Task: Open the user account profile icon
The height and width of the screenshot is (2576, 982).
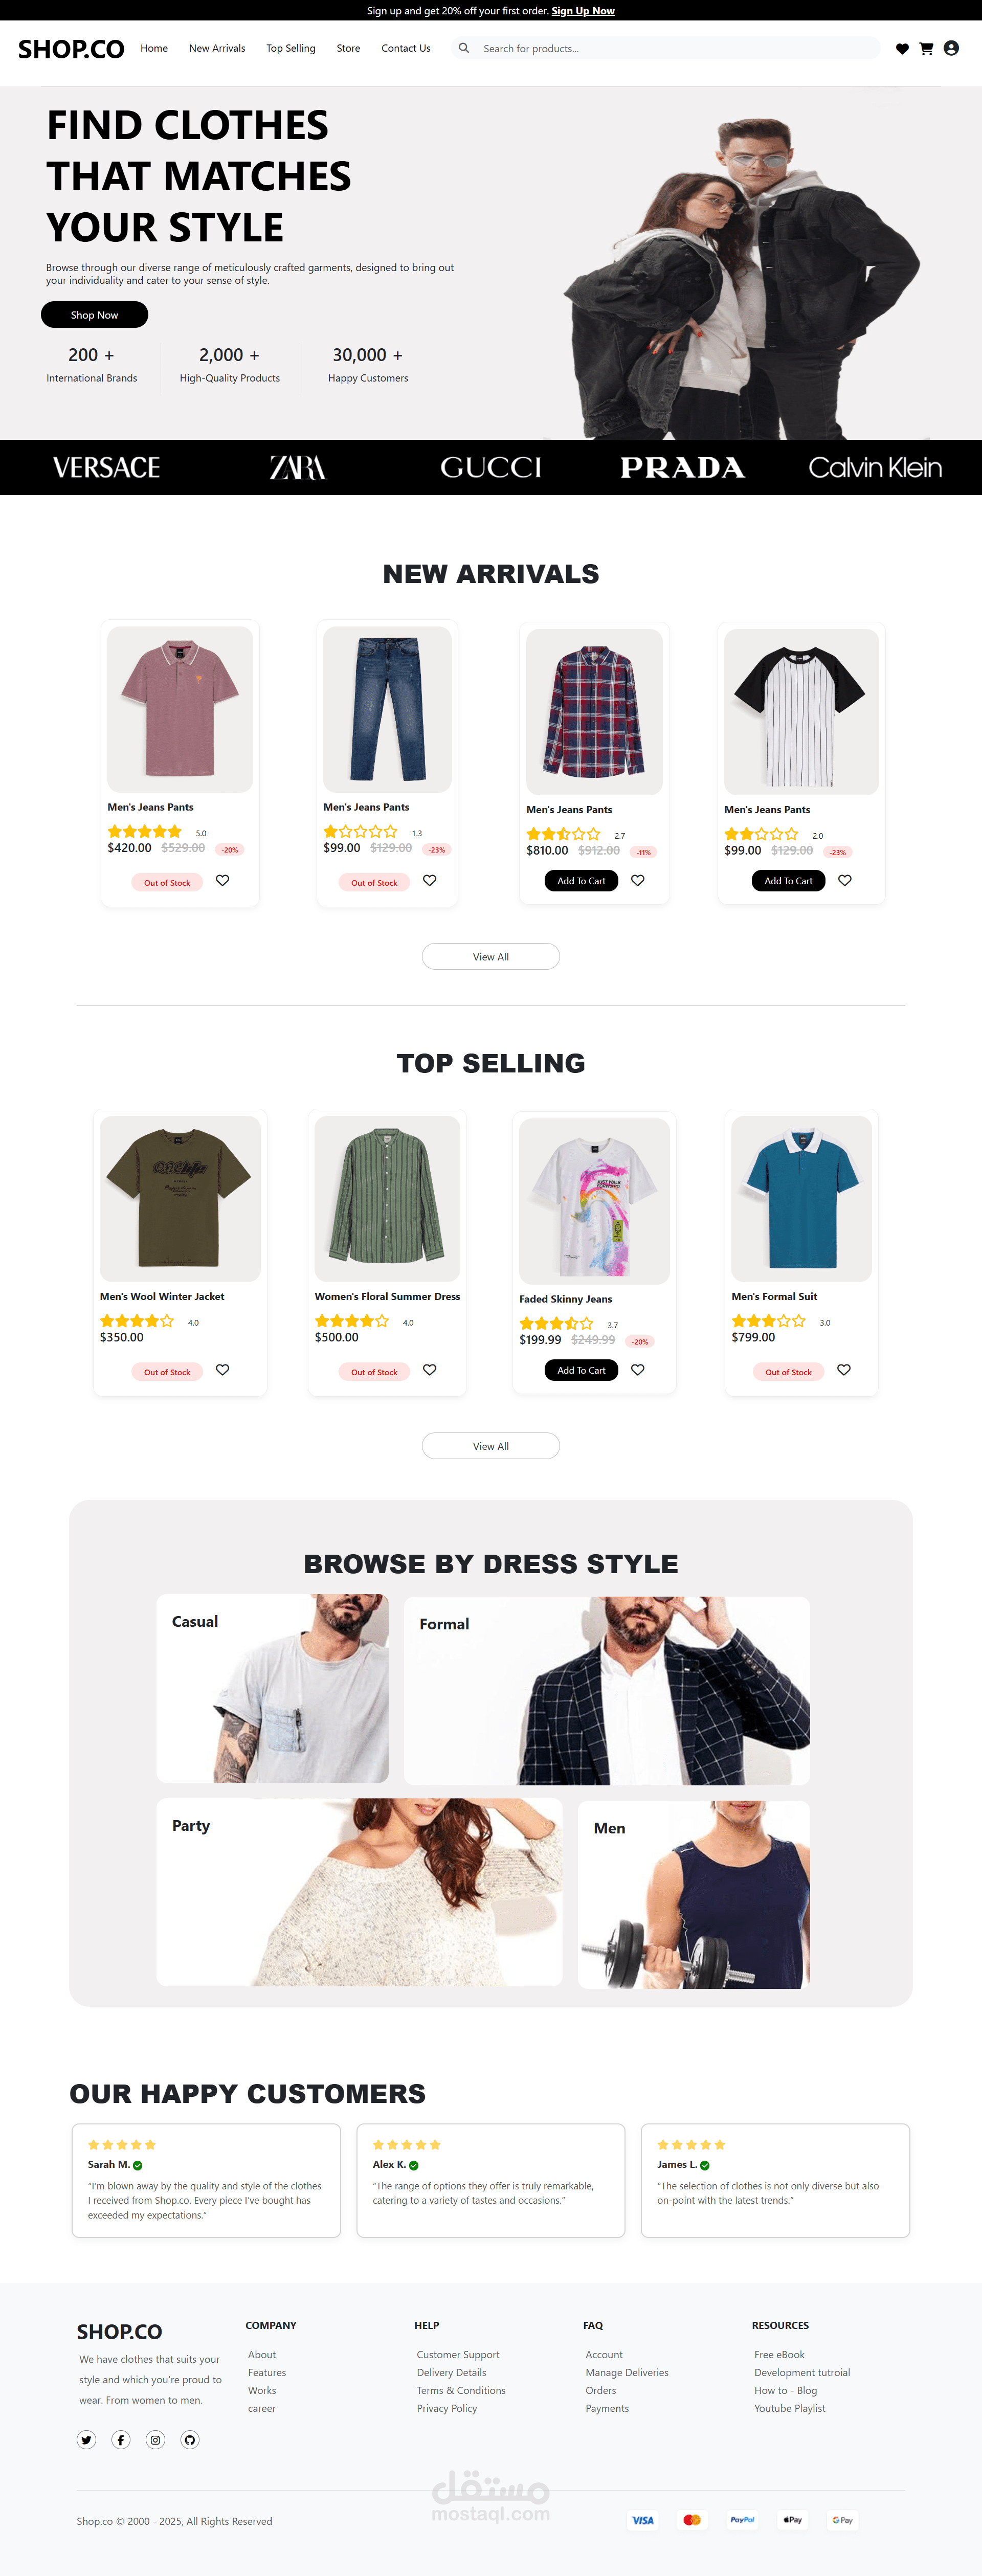Action: 951,48
